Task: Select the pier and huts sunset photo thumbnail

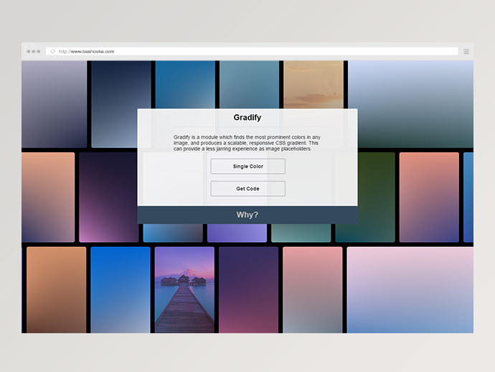Action: [184, 290]
